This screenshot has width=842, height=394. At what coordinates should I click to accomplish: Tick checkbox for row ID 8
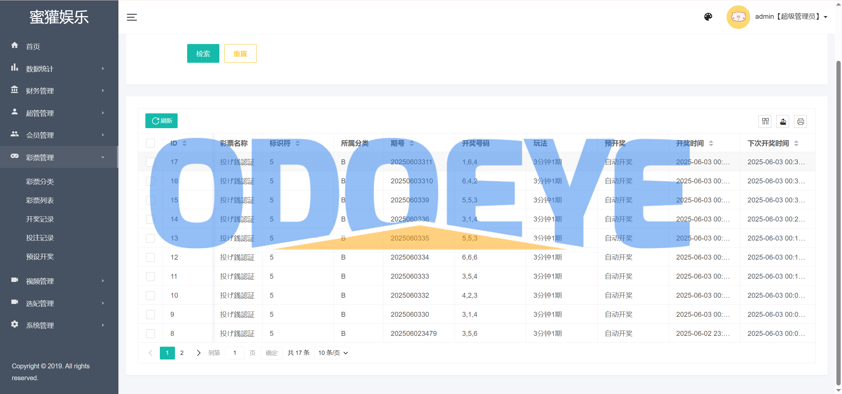(150, 334)
